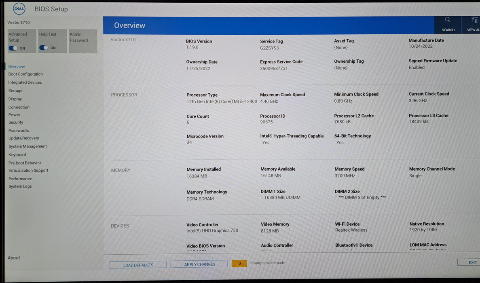Open the Keyboard section
Image resolution: width=480 pixels, height=283 pixels.
pyautogui.click(x=17, y=154)
